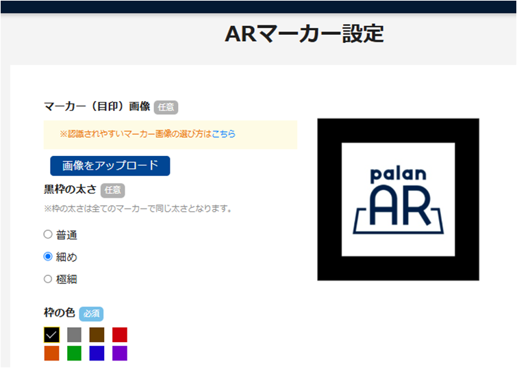Click the ARマーカー設定 page heading
Screen dimensions: 517x368
[304, 34]
